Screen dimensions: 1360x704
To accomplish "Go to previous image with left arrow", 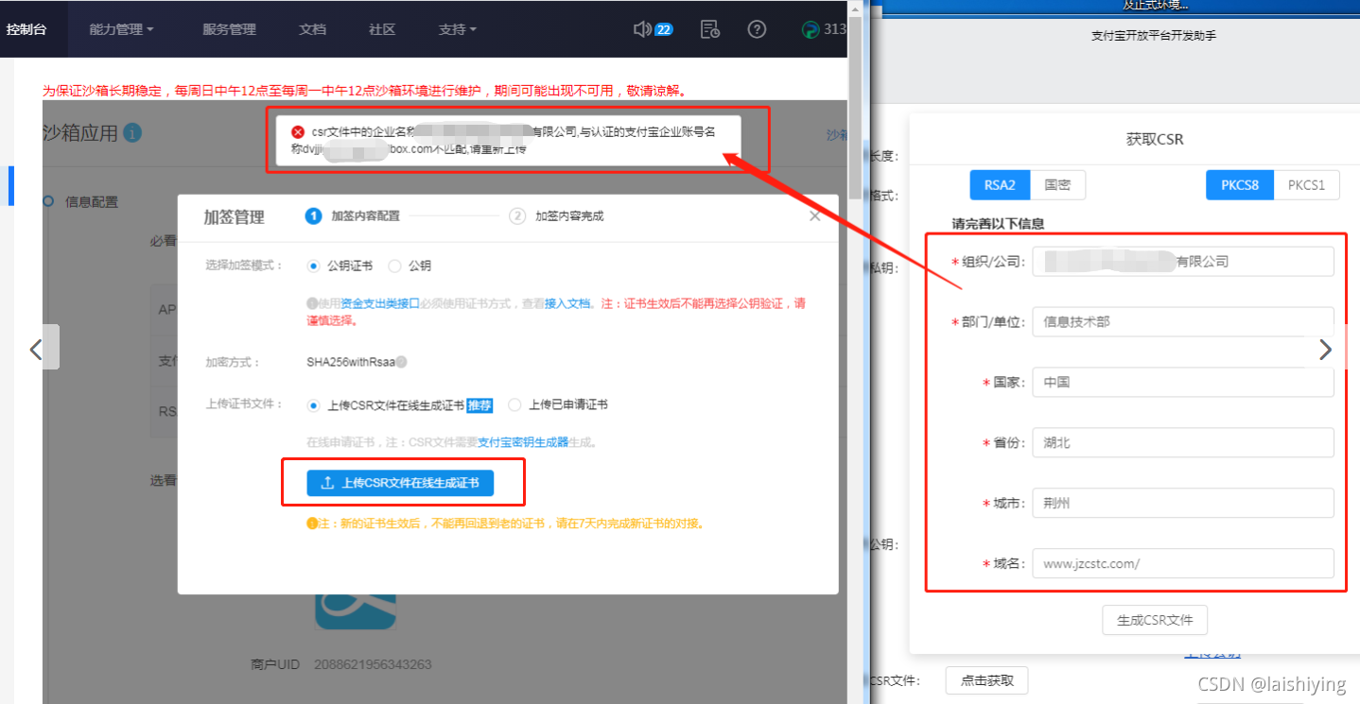I will [x=36, y=350].
